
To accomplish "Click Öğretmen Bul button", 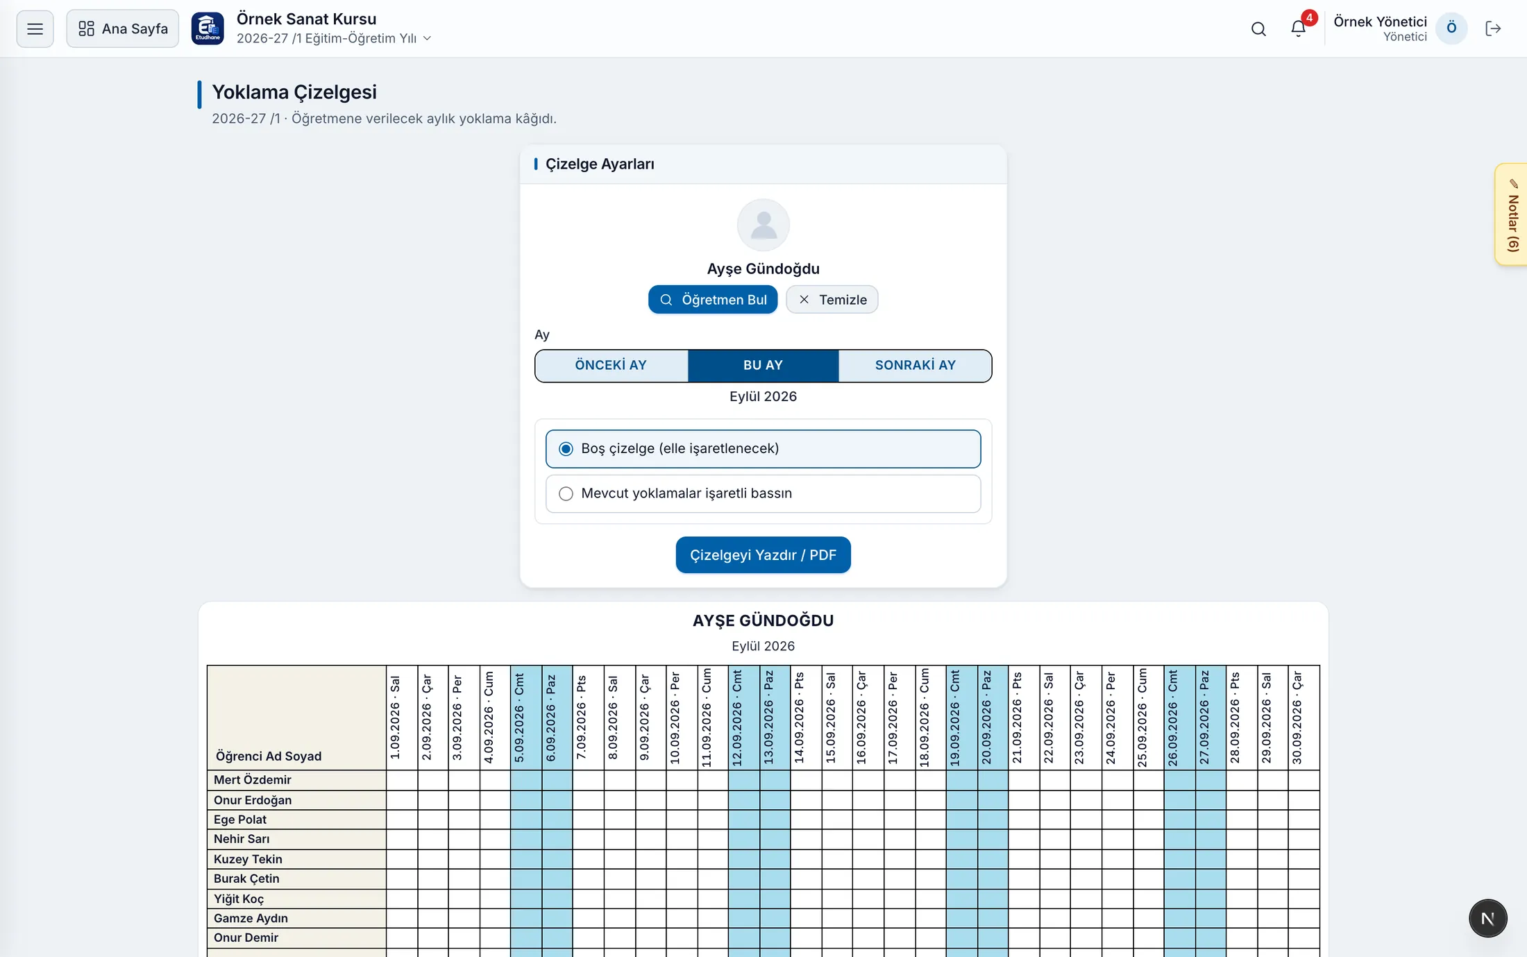I will (713, 300).
